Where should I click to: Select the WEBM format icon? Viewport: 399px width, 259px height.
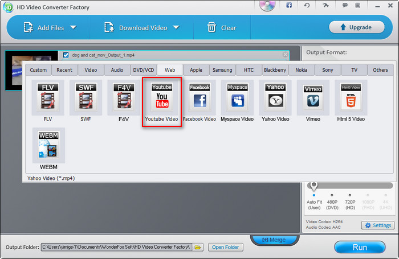[x=48, y=145]
